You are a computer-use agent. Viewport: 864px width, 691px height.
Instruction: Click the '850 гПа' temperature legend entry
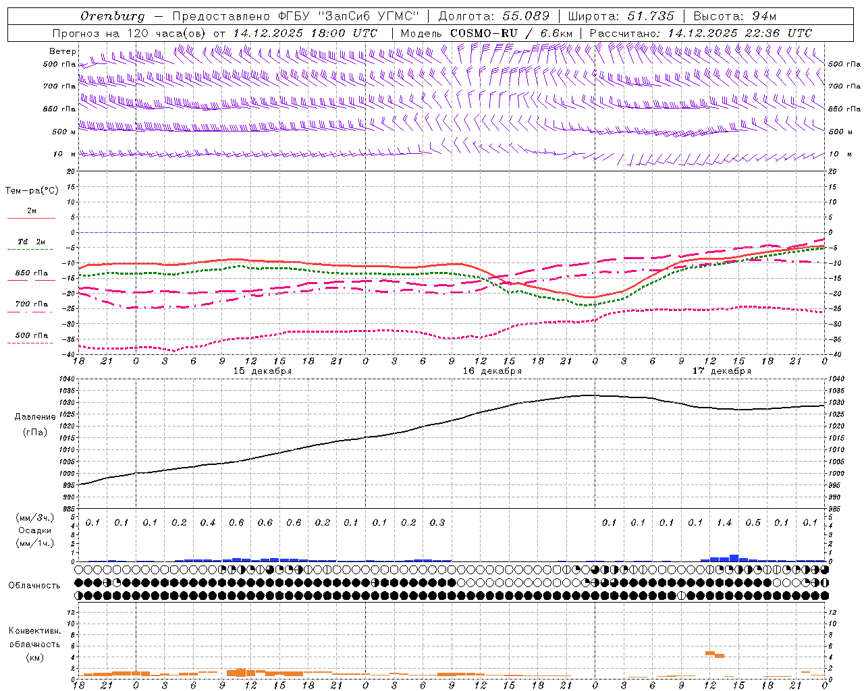[x=32, y=273]
